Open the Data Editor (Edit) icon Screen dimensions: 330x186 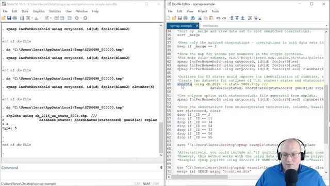point(56,18)
